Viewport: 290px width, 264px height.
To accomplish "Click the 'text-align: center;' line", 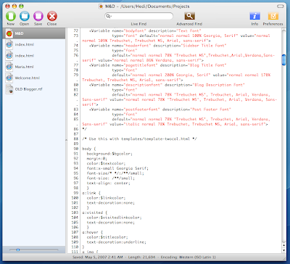I will 108,183.
